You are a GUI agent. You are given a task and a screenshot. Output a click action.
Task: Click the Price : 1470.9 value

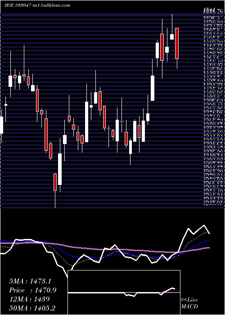pyautogui.click(x=33, y=290)
